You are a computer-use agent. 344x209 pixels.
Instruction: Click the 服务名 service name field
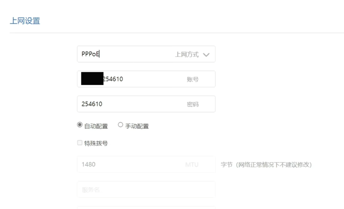coord(146,189)
